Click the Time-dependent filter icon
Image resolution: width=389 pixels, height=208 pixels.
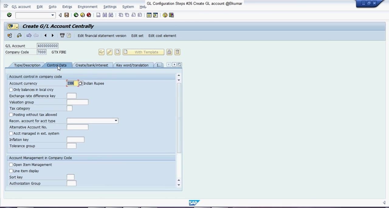pos(62,36)
